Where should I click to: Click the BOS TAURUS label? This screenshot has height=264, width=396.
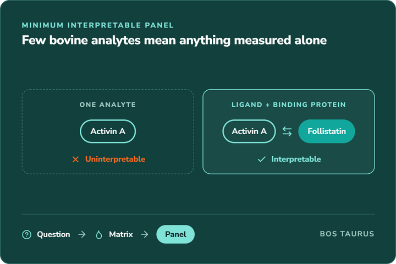point(347,234)
